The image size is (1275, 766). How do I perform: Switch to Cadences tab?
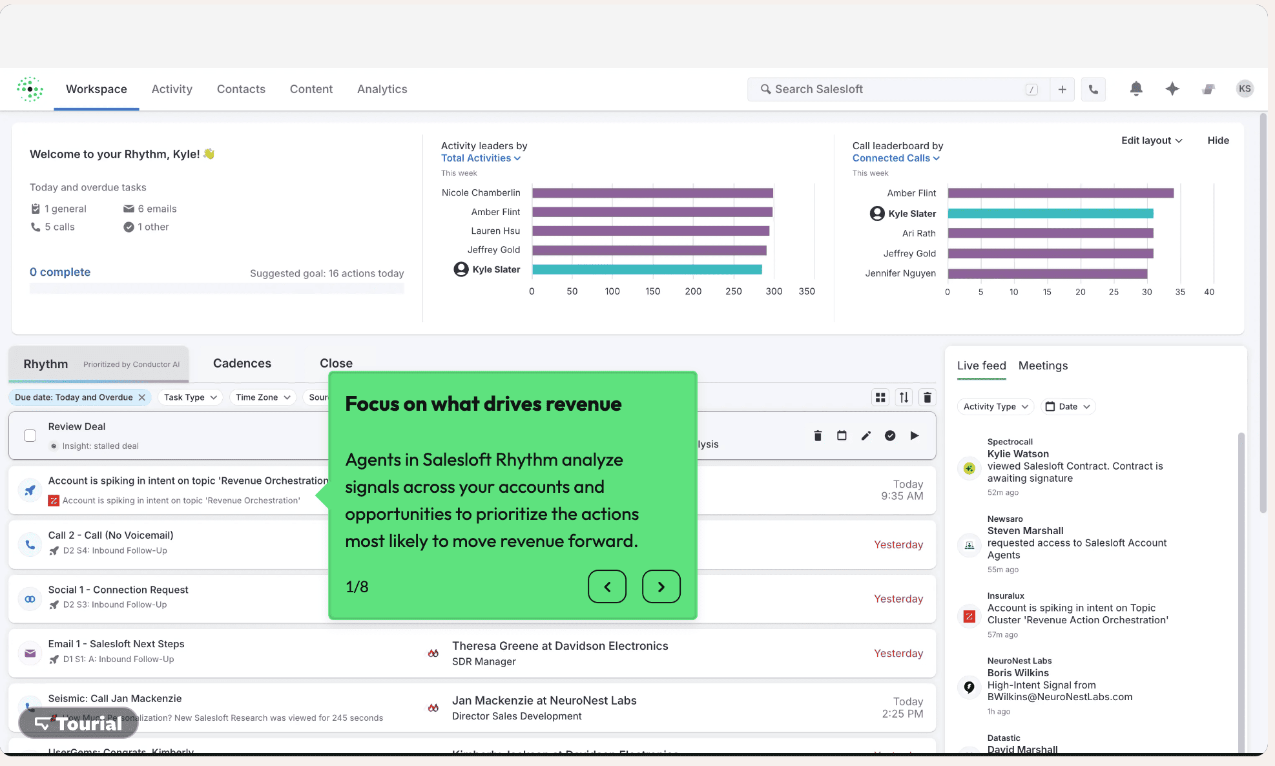tap(242, 364)
